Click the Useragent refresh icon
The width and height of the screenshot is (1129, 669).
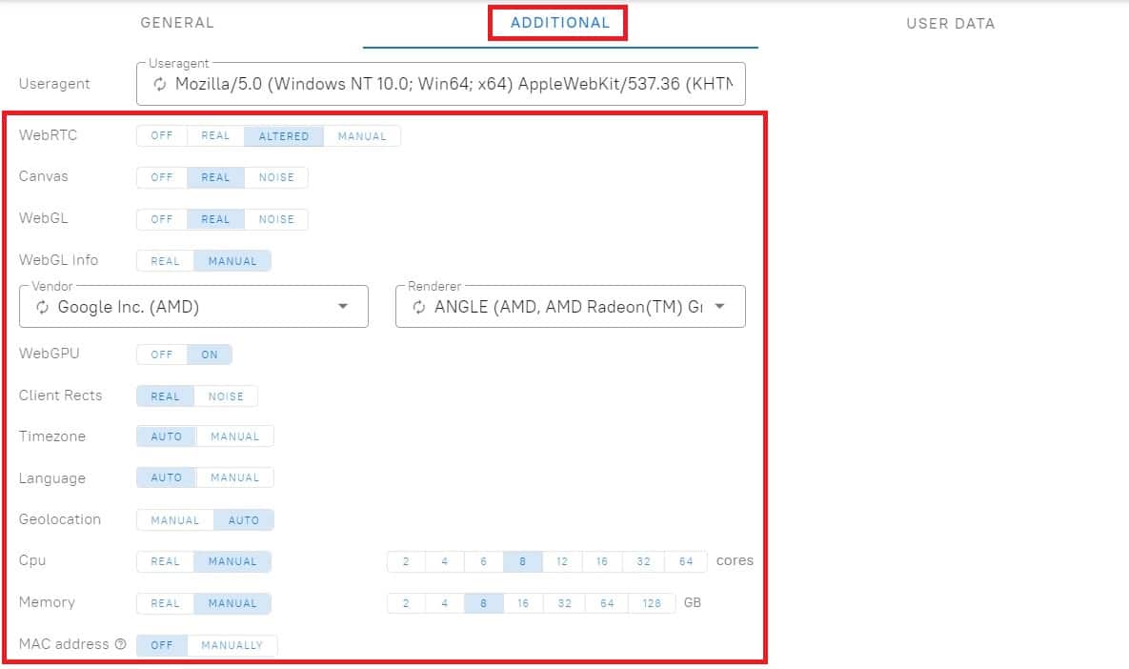(160, 84)
